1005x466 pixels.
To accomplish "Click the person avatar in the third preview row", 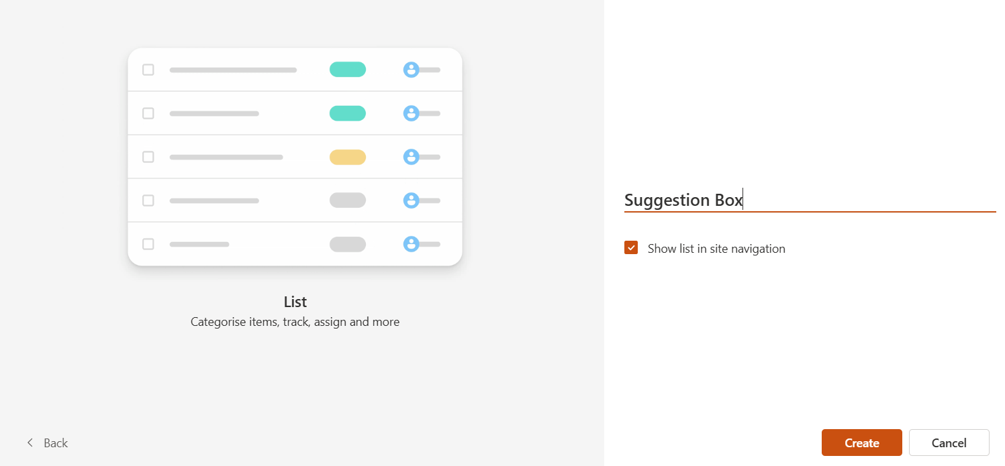I will [x=412, y=156].
